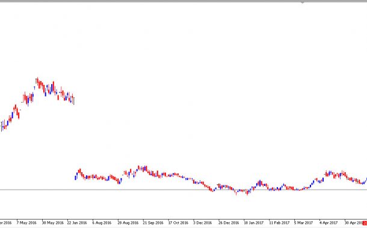The image size is (367, 228).
Task: Click the 6 Aug 2016 date label
Action: pos(102,223)
